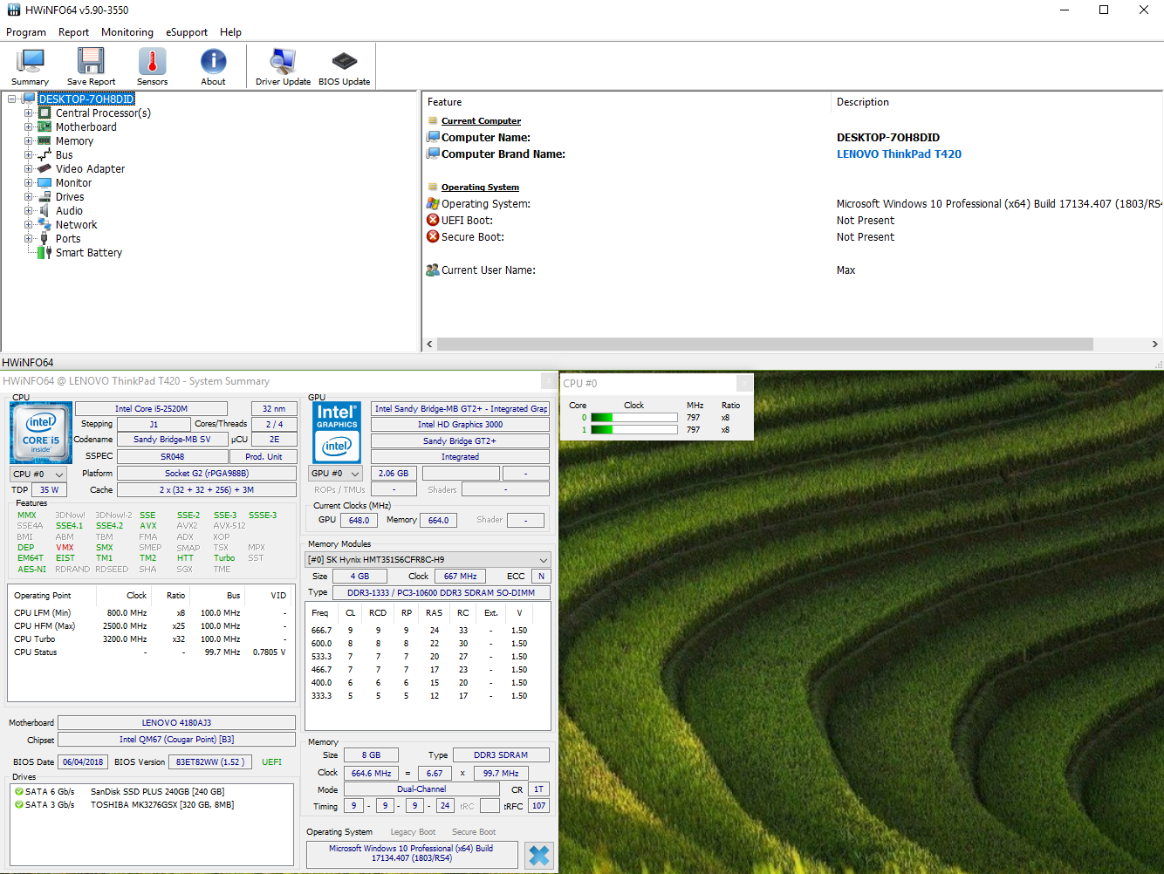Select the Network tree icon
This screenshot has width=1164, height=874.
45,225
